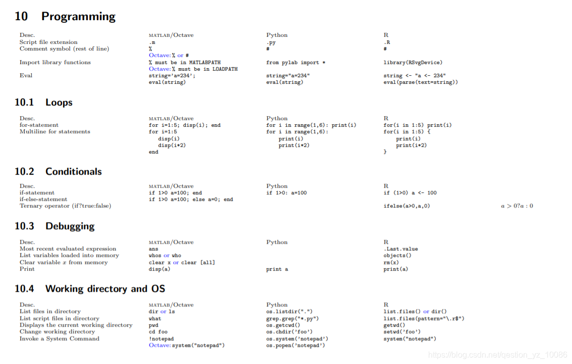Click 'list.files() or dir()' R code
This screenshot has width=572, height=364.
pos(415,312)
